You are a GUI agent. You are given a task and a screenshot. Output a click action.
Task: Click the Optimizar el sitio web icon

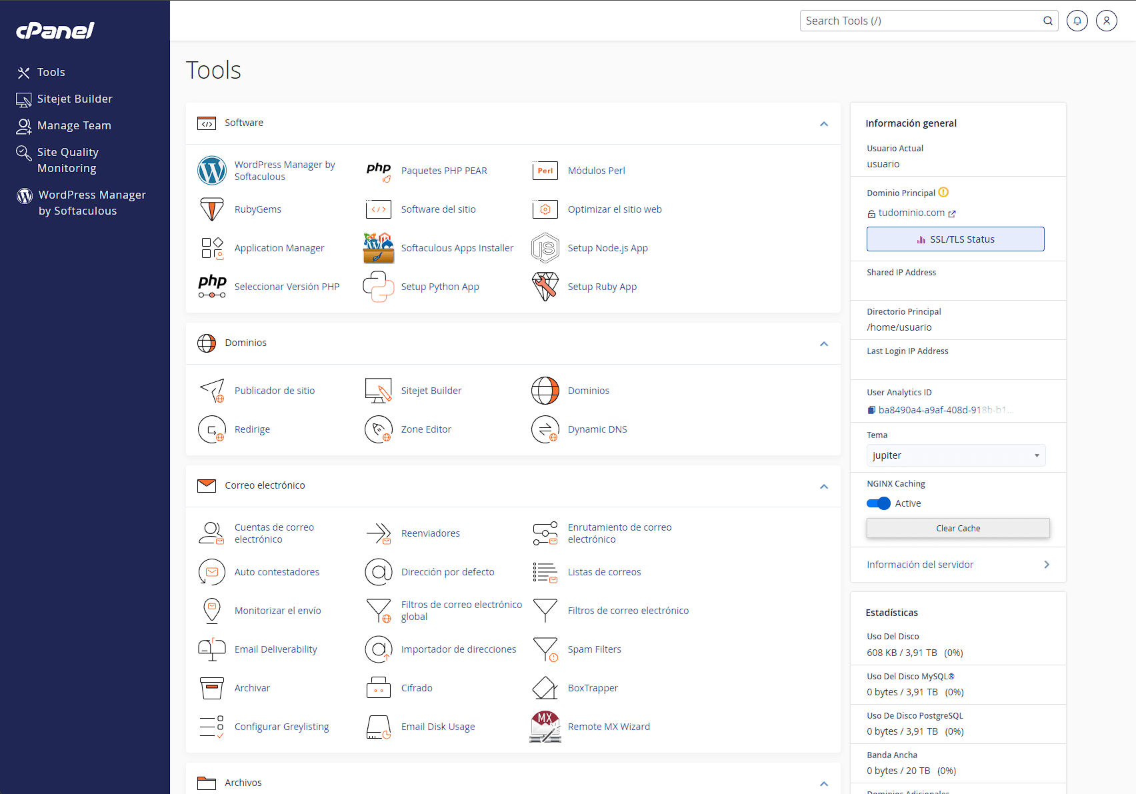(545, 209)
